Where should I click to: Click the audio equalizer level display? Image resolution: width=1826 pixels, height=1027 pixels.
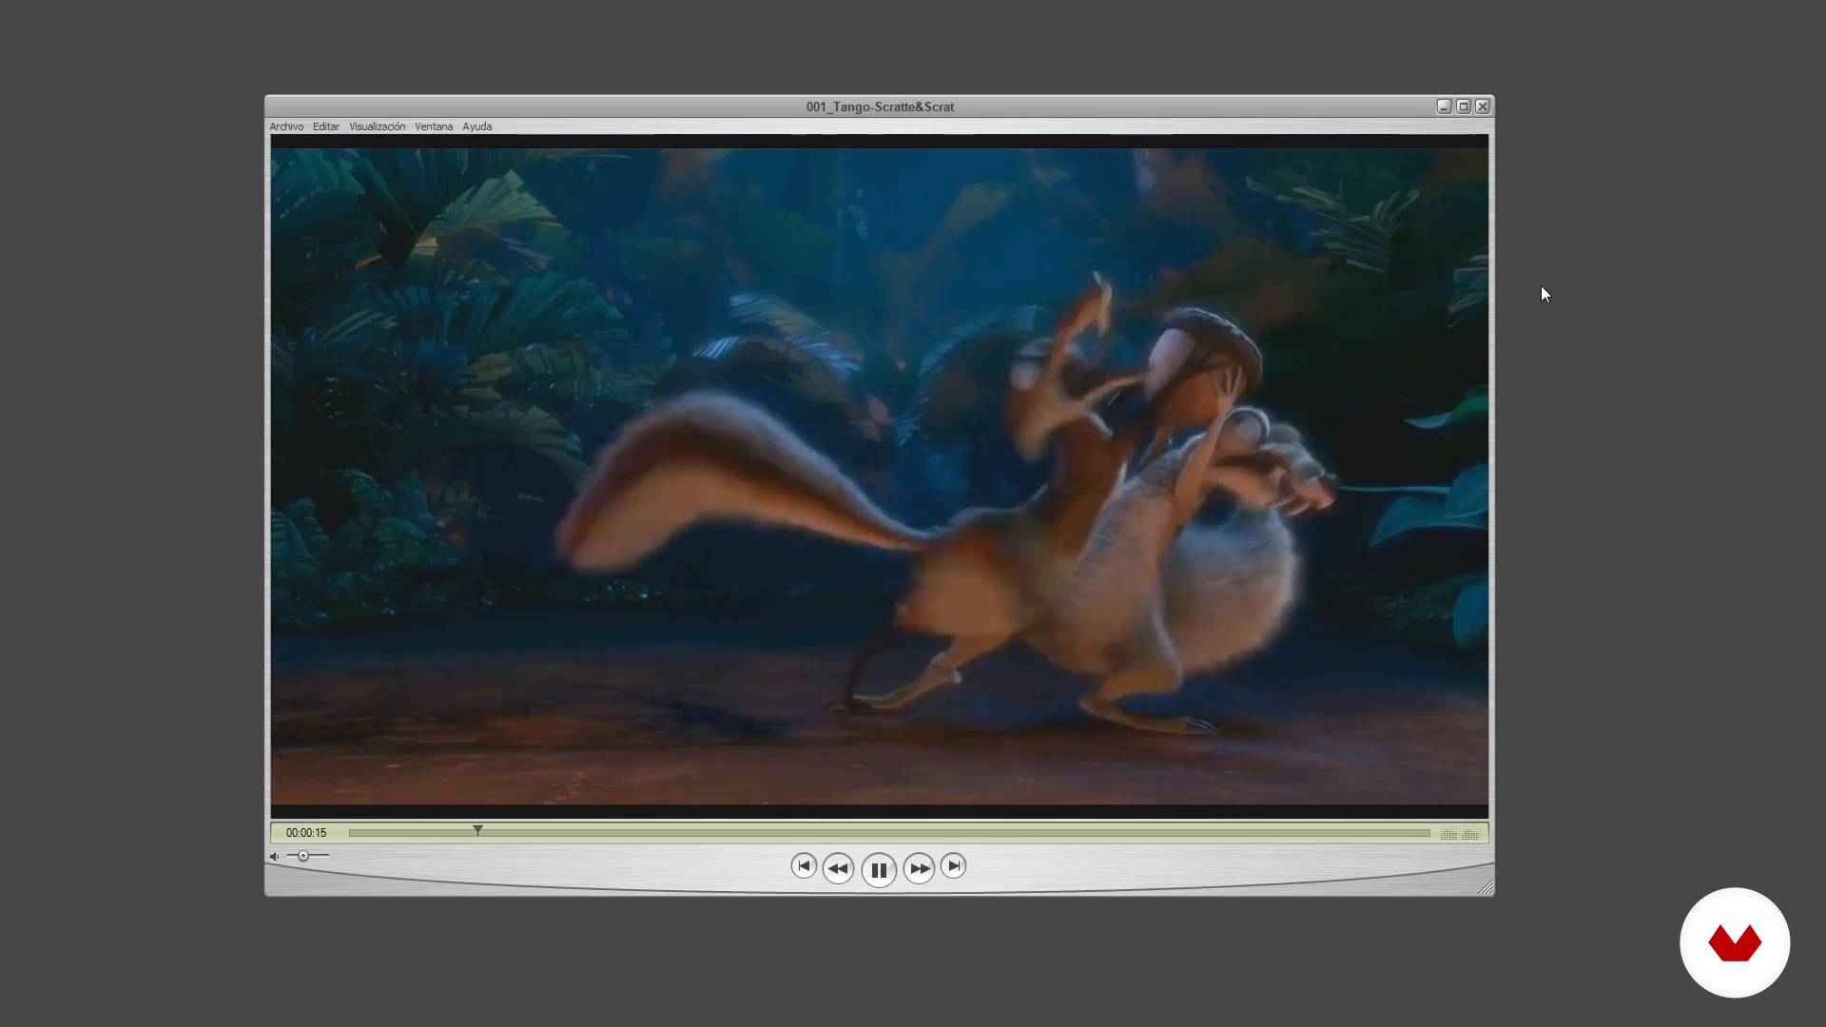pos(1460,834)
